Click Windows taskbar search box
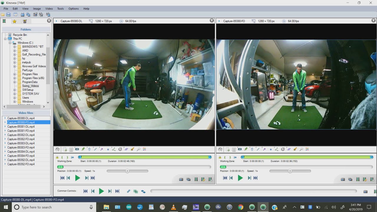The width and height of the screenshot is (377, 212). (54, 207)
